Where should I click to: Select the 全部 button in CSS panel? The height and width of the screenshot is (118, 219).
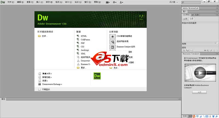185,19
